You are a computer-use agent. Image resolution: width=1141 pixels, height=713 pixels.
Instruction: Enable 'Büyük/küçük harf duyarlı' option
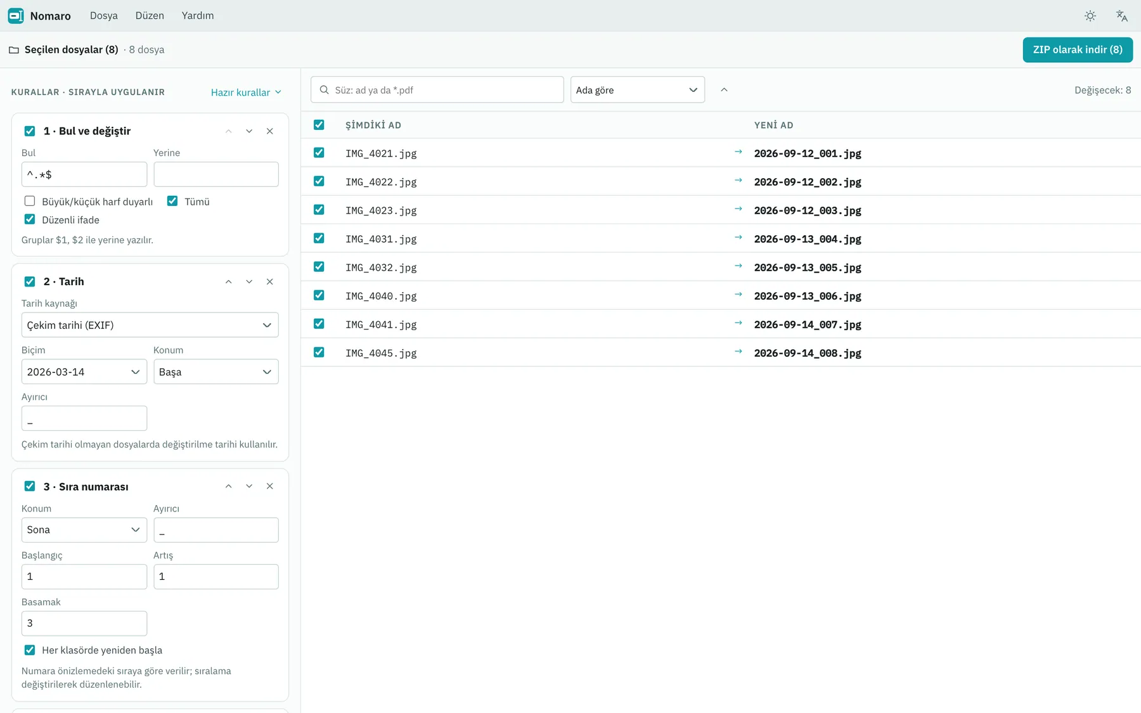[30, 201]
